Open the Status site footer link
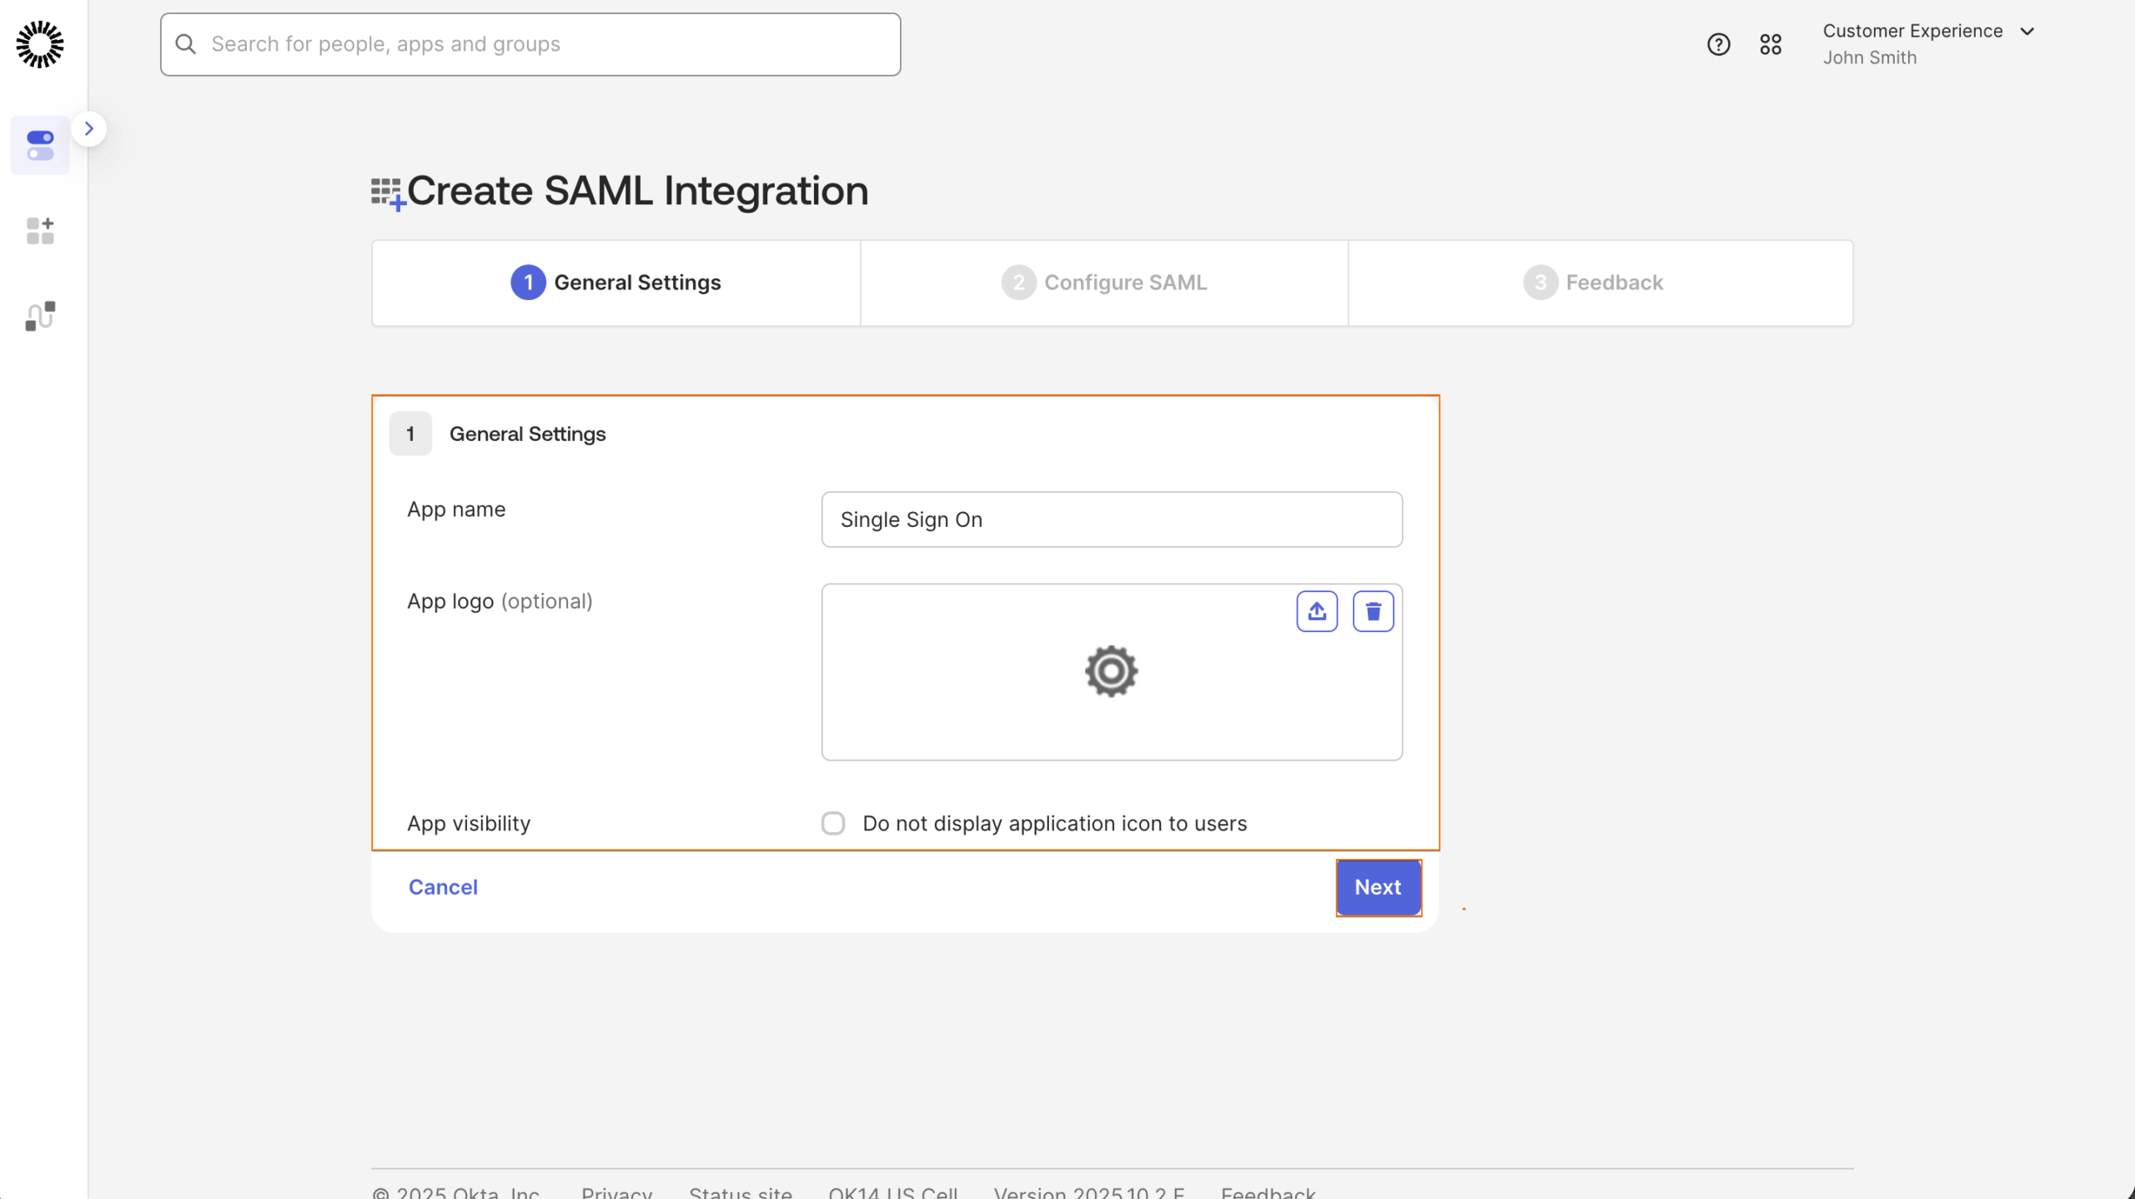The height and width of the screenshot is (1199, 2135). pos(739,1191)
